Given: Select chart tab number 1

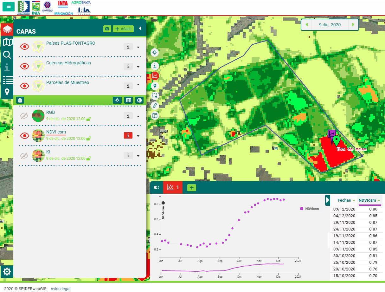Looking at the screenshot, I should (173, 187).
